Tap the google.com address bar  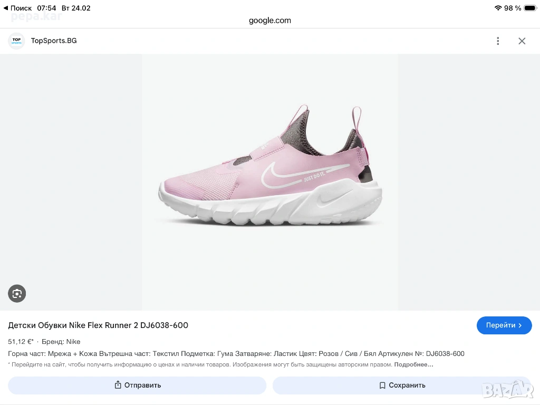coord(269,21)
